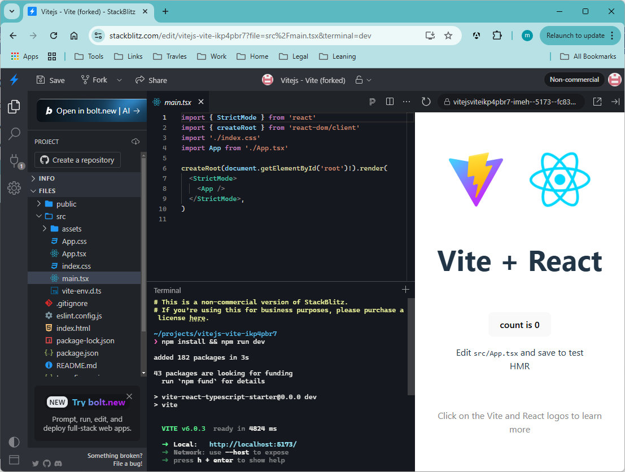Open project visibility lock dropdown

363,80
